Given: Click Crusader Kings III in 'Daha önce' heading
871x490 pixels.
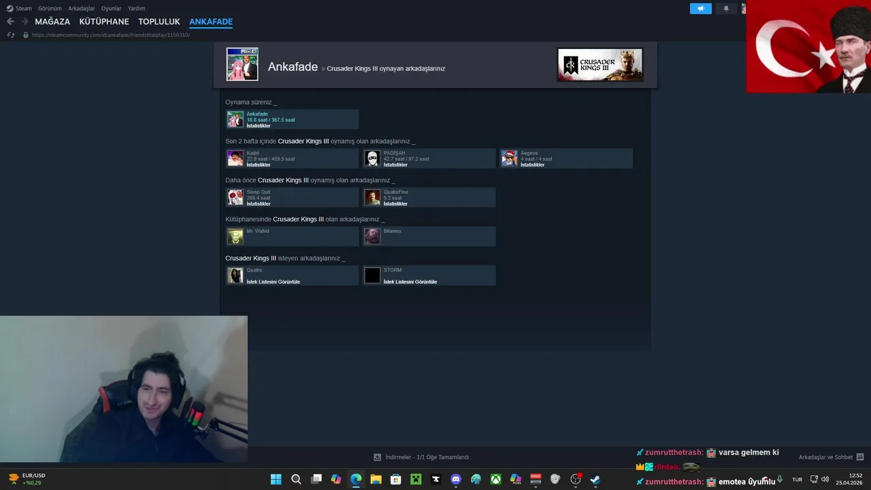Looking at the screenshot, I should pos(283,180).
